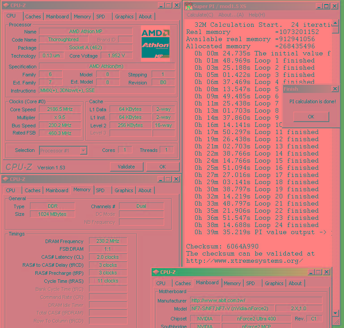
Task: Open Graphics tab in top CPU-Z window
Action: (x=124, y=17)
